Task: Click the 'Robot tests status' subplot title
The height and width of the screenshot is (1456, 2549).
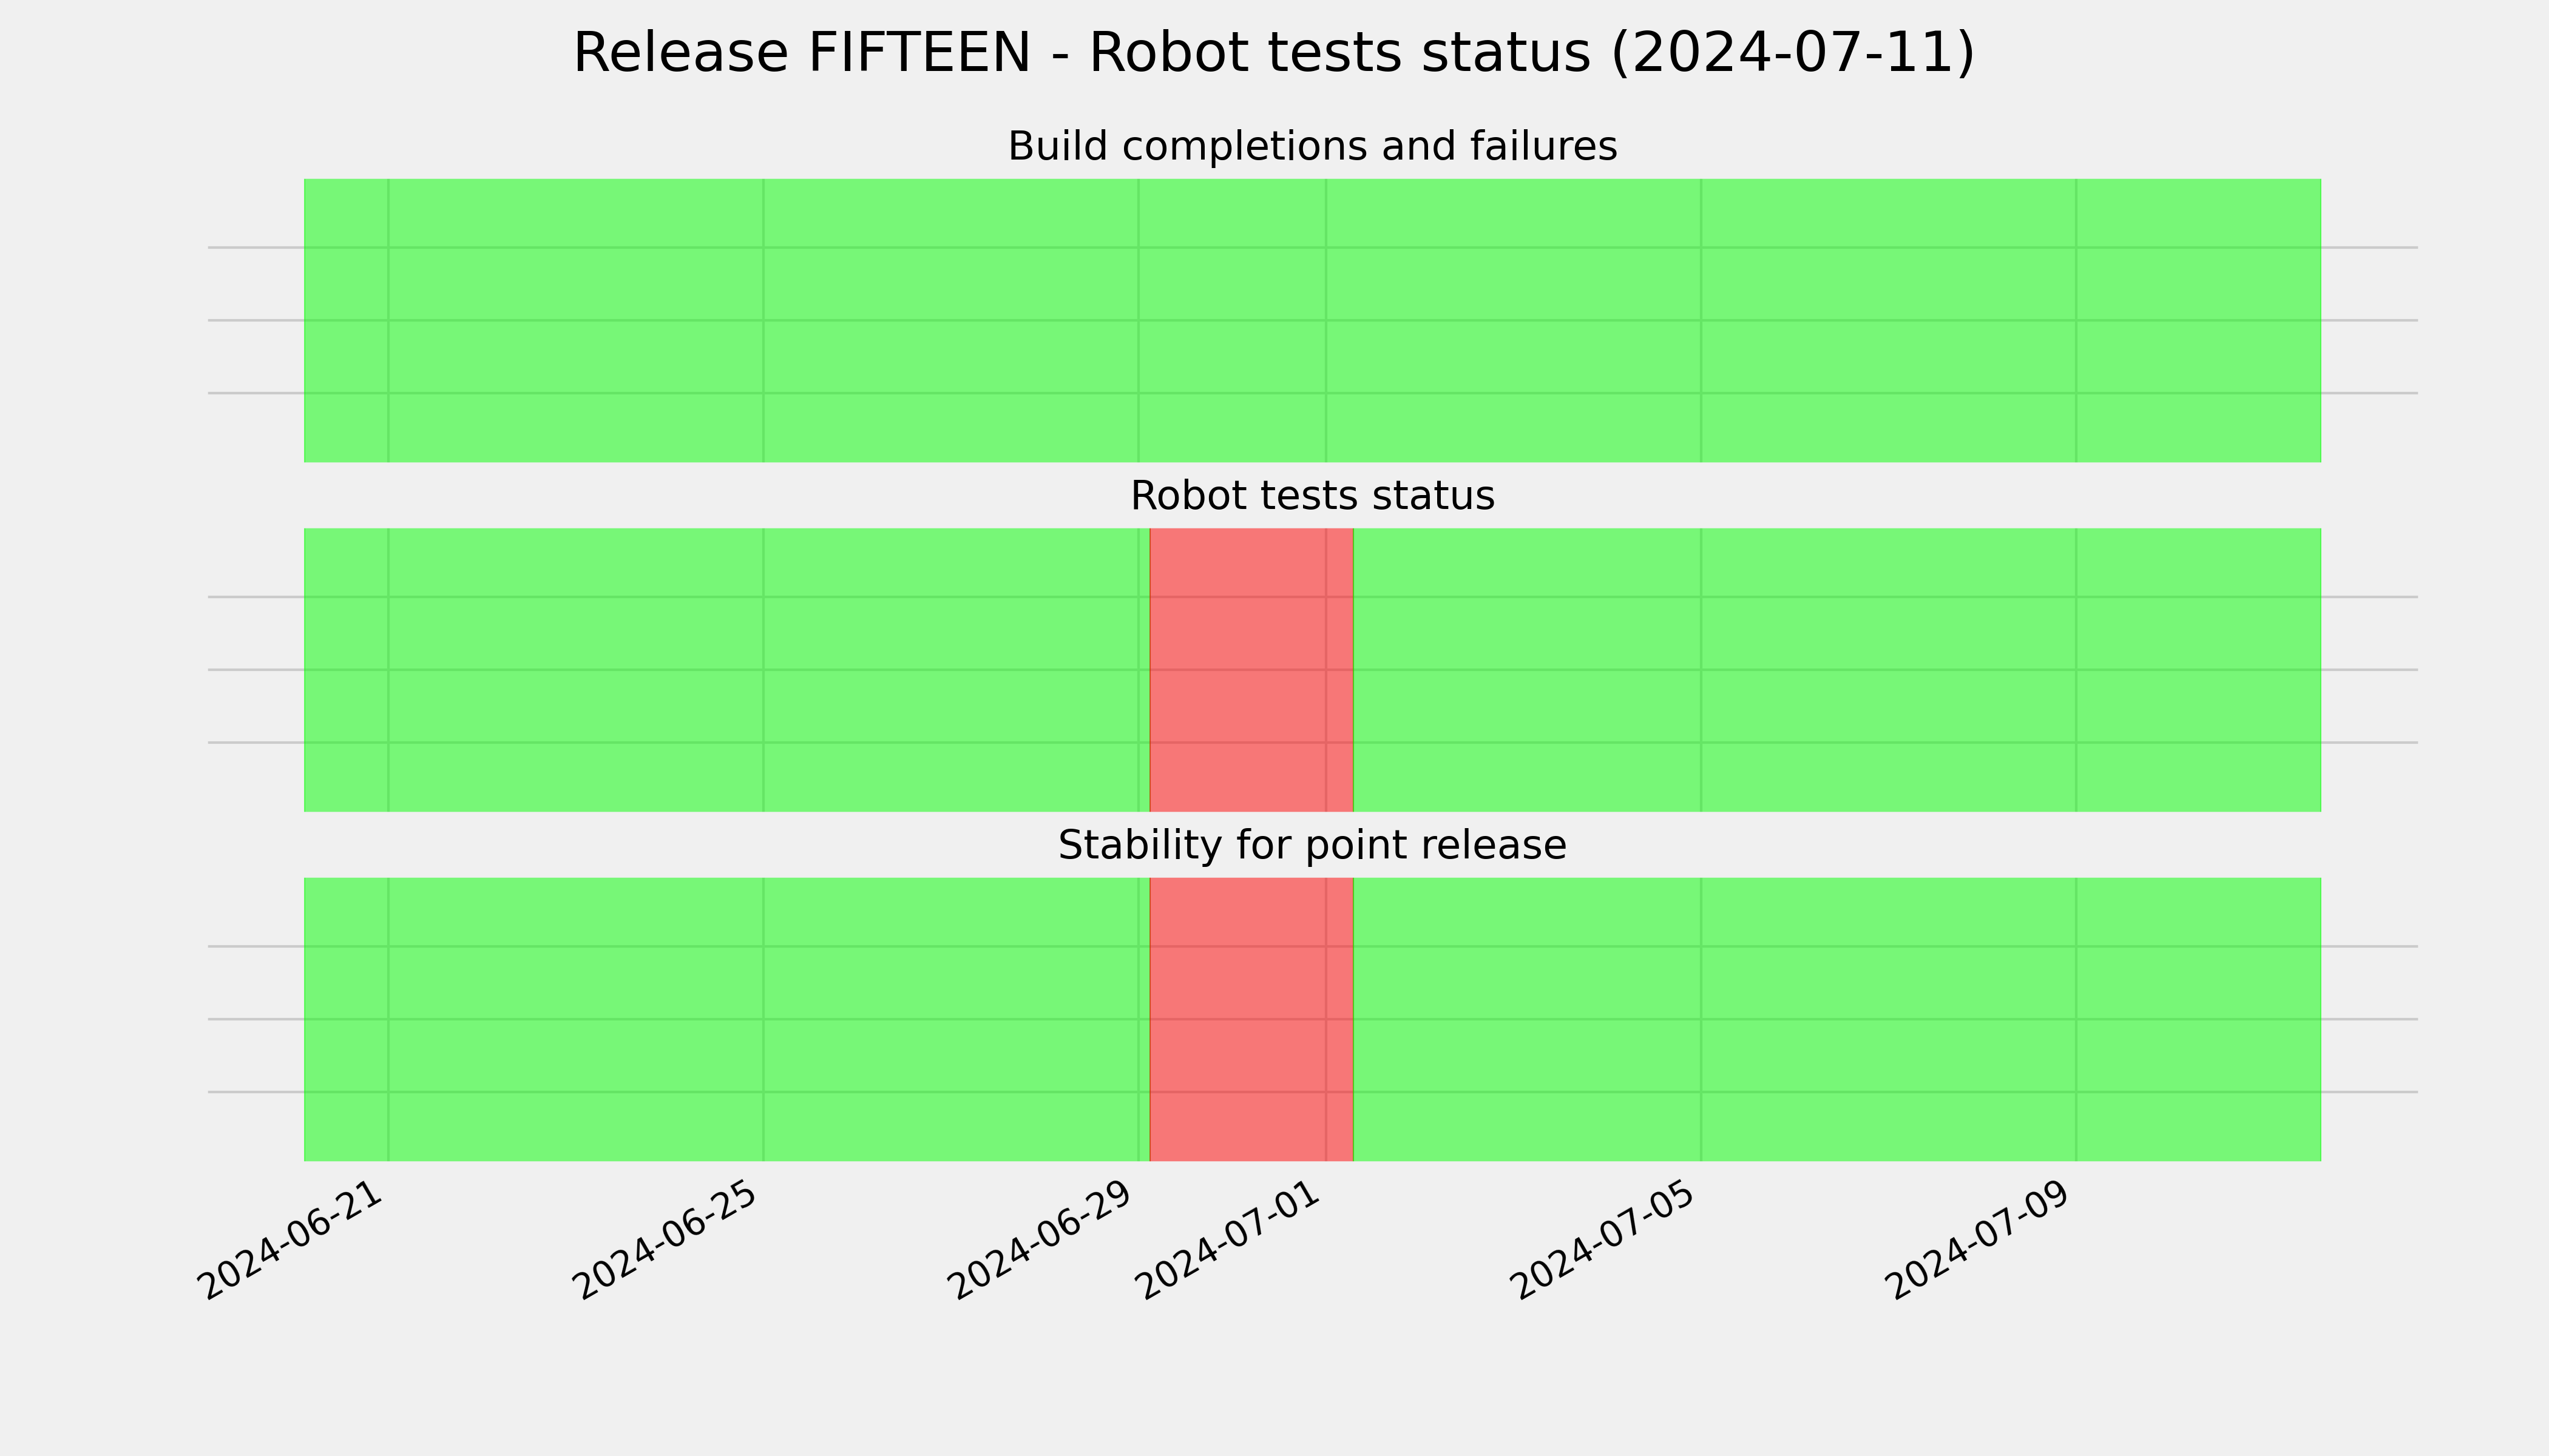Action: [x=1312, y=496]
